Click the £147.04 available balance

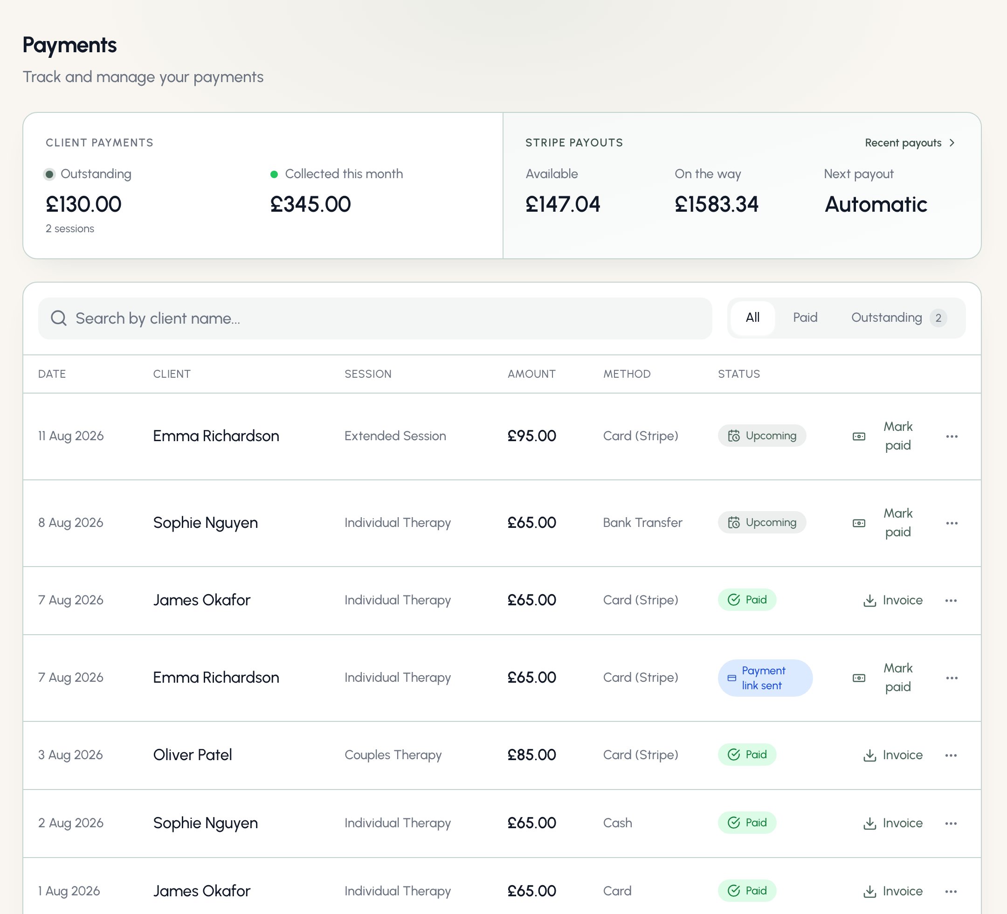pos(562,204)
